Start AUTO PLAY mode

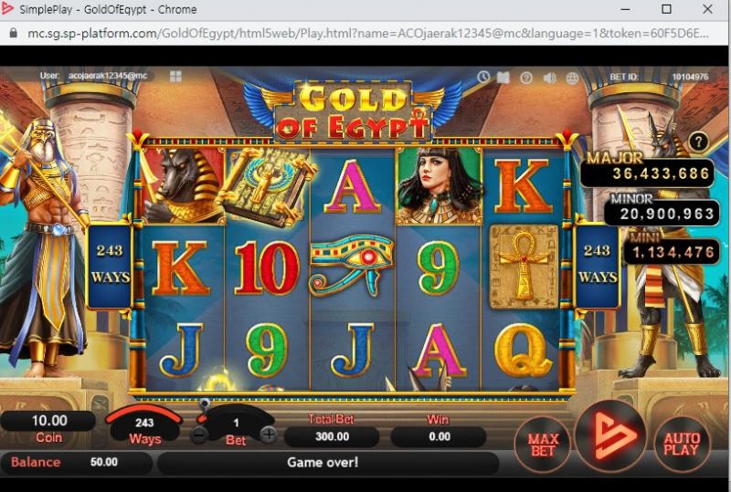click(681, 444)
